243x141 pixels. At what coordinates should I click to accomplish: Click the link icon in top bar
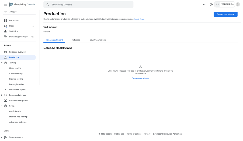click(205, 5)
